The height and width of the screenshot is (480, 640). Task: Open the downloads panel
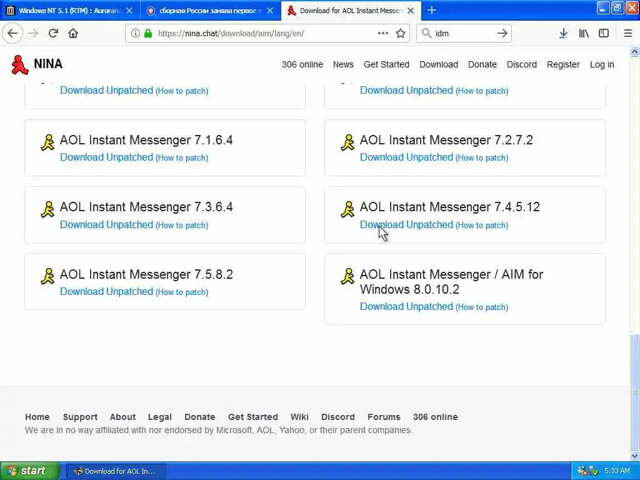click(563, 34)
